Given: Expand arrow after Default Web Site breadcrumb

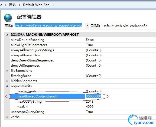Looking at the screenshot, I should (x=53, y=5).
